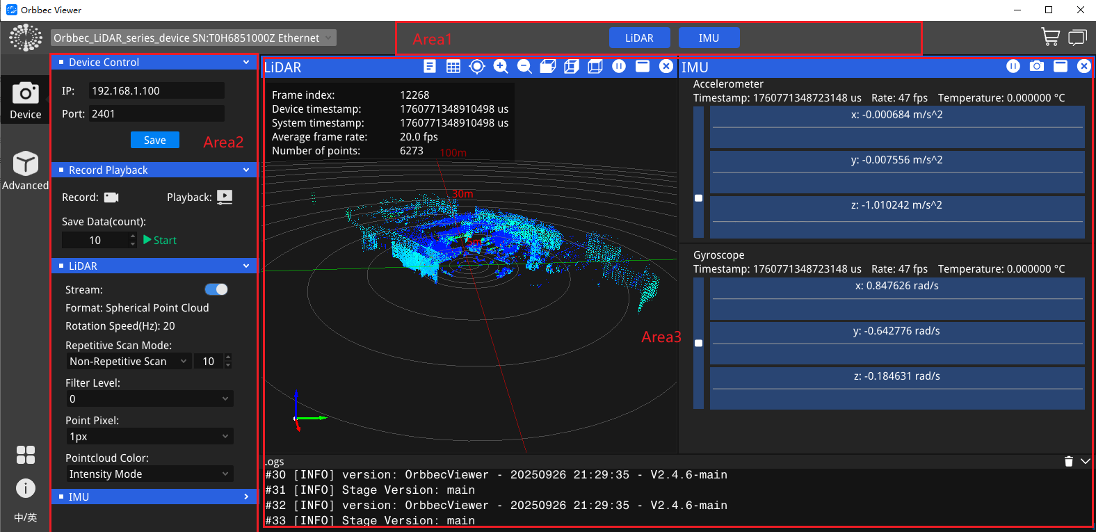Click the recenter target icon in LiDAR toolbar

click(x=477, y=66)
